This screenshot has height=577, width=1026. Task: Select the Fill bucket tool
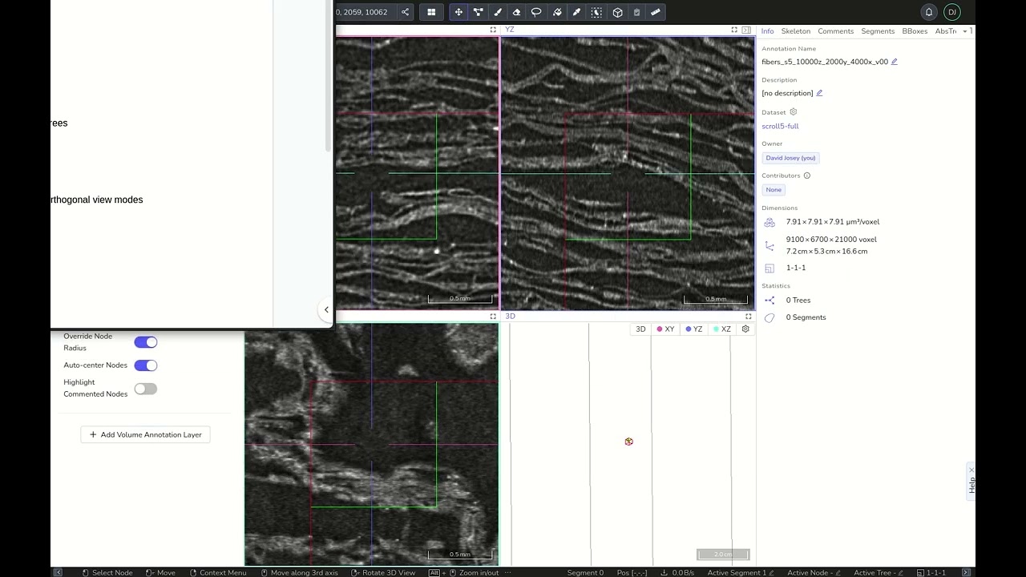pyautogui.click(x=557, y=12)
